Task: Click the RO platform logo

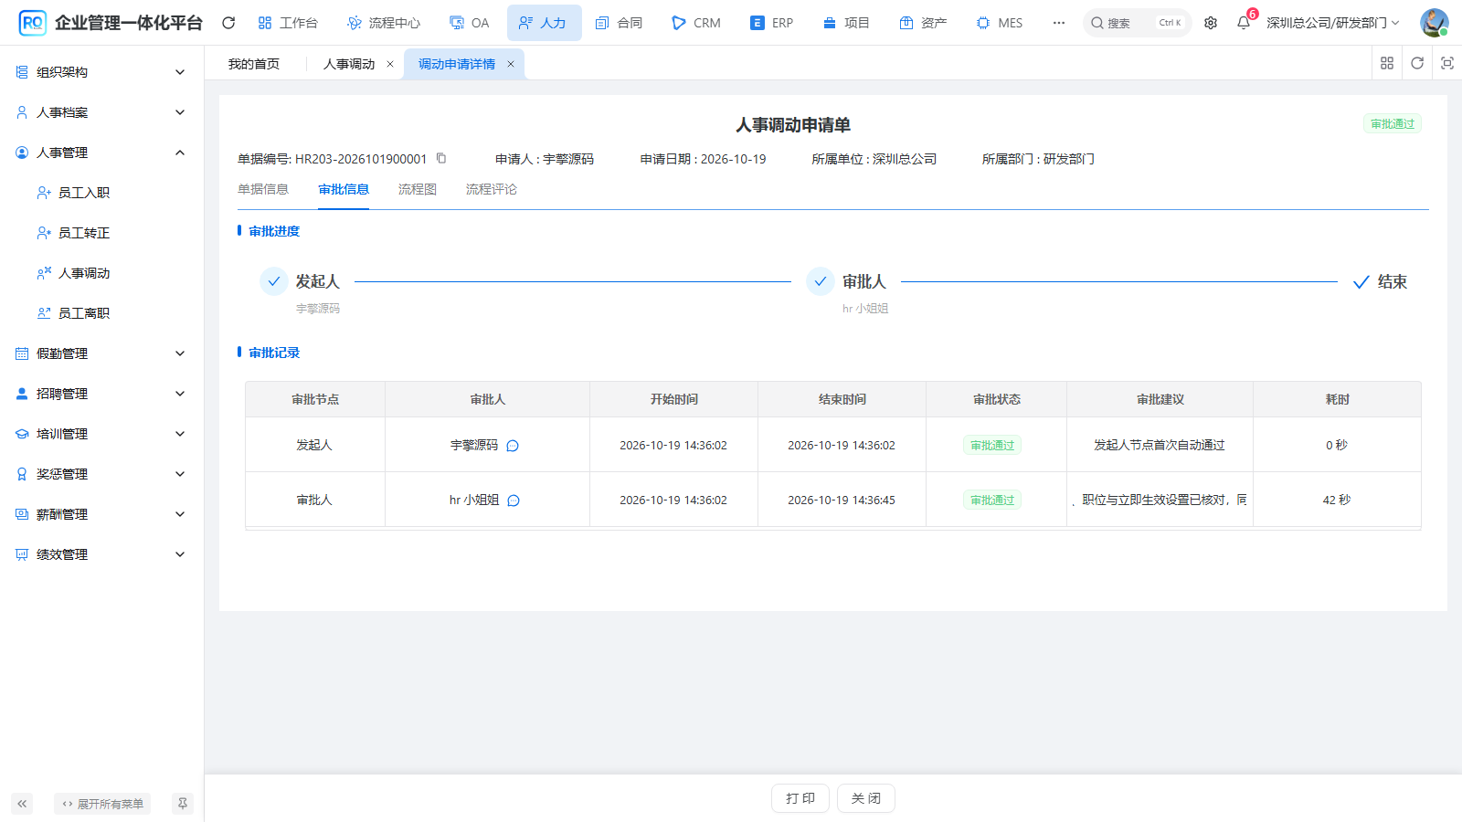Action: pos(33,23)
